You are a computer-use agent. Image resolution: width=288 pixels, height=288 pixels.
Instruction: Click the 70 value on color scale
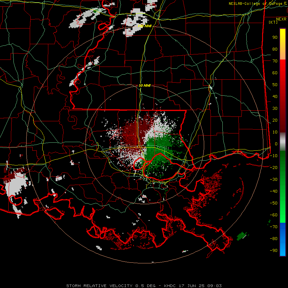(275, 61)
